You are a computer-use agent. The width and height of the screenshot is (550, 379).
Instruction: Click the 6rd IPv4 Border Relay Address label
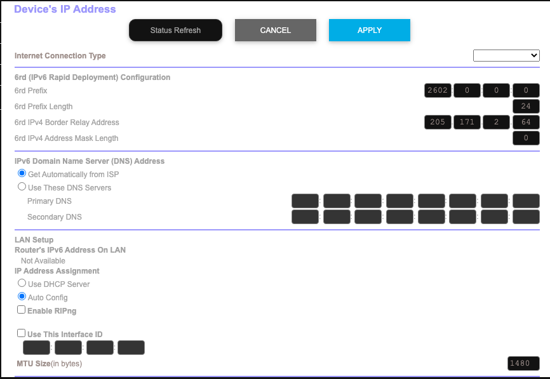67,123
